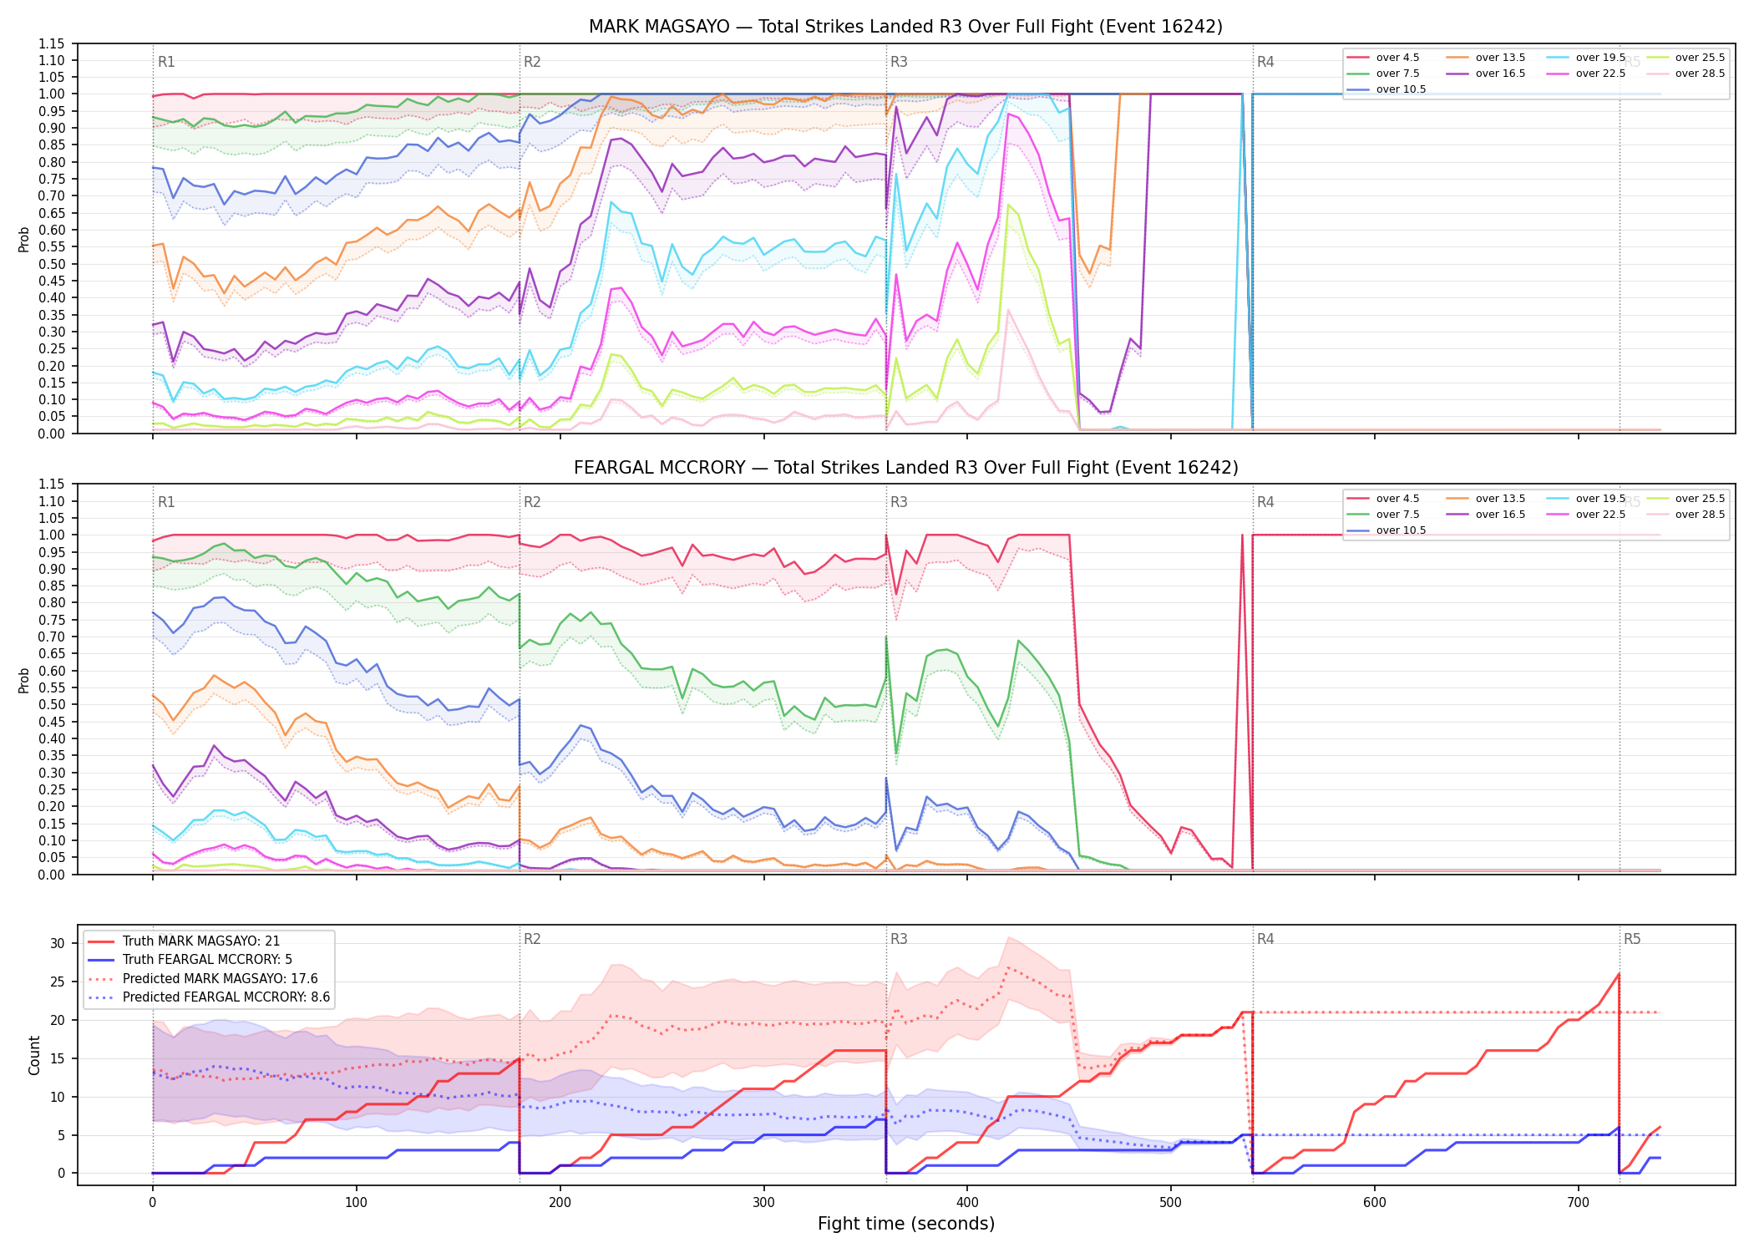Select 'over 4.5' label in McCrory chart legend

(1397, 499)
